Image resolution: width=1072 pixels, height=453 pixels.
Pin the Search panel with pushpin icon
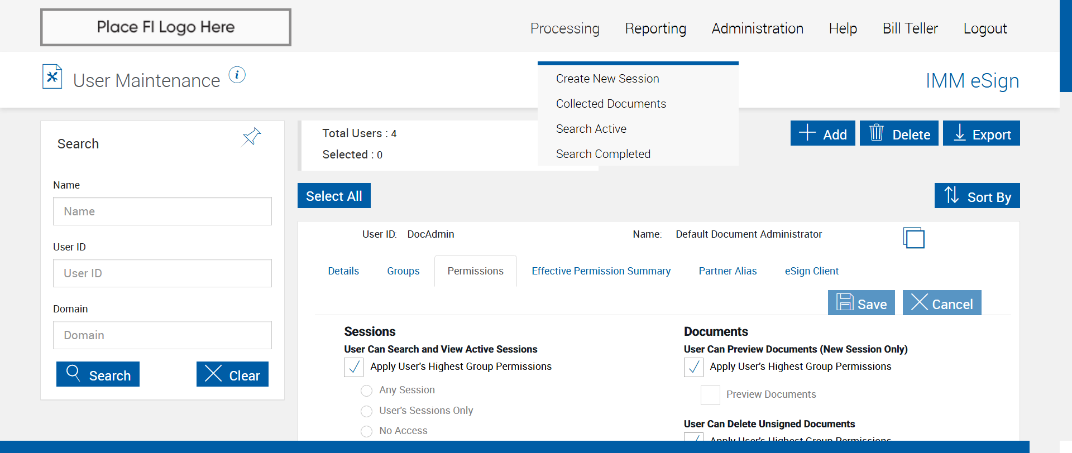[x=251, y=136]
